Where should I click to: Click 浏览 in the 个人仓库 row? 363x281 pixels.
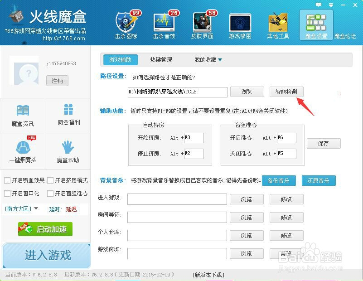[x=247, y=235]
